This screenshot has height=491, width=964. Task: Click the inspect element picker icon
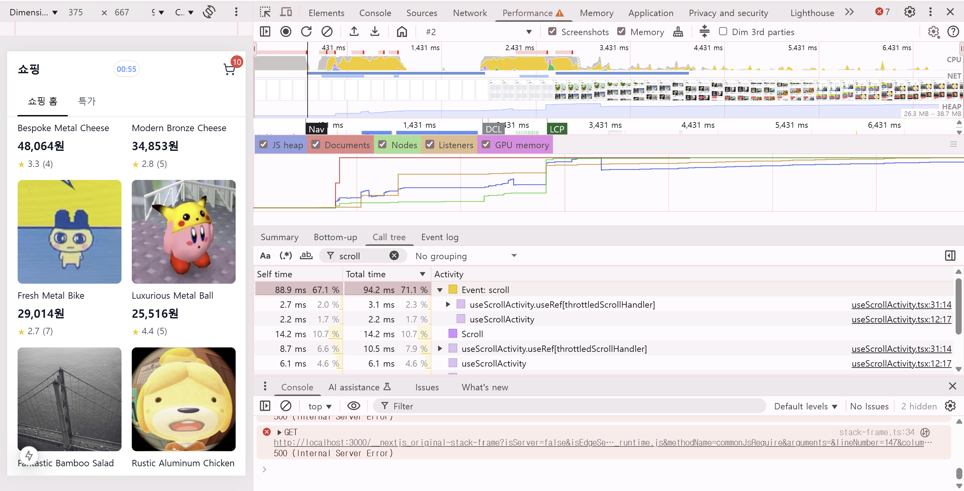click(265, 12)
